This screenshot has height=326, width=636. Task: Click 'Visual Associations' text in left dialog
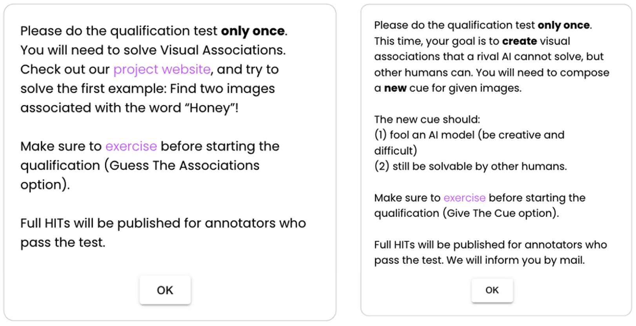coord(222,50)
